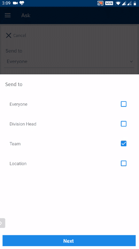The image size is (139, 249).
Task: Tap the video camera status icon
Action: coord(15,3)
